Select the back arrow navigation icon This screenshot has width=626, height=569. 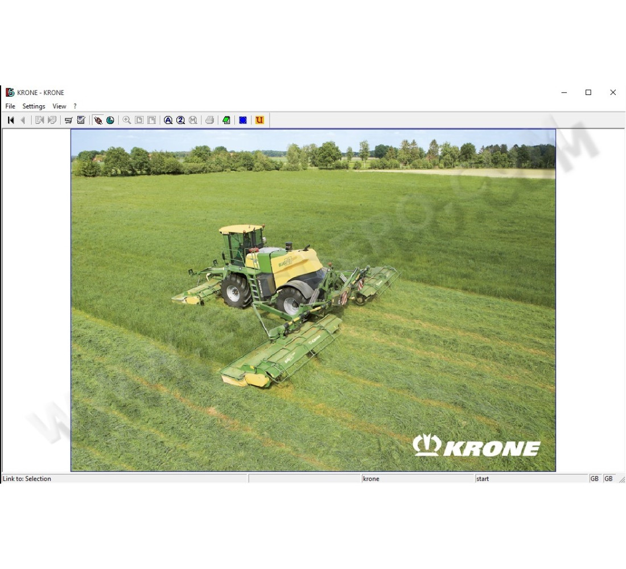pos(23,119)
